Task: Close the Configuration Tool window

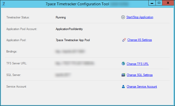Action: pyautogui.click(x=168, y=3)
